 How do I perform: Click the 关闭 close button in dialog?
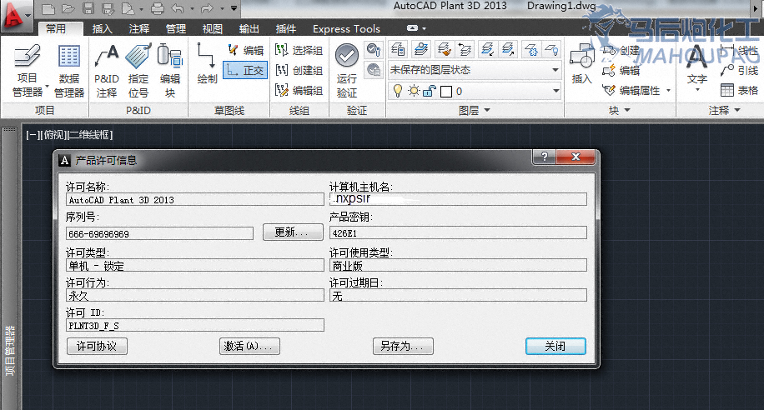point(555,346)
